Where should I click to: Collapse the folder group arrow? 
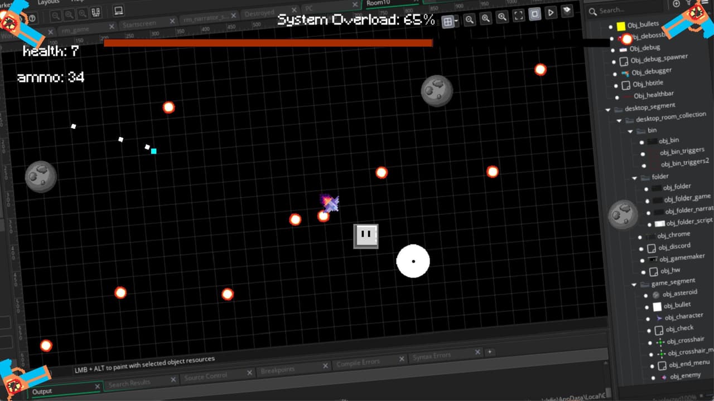coord(634,178)
